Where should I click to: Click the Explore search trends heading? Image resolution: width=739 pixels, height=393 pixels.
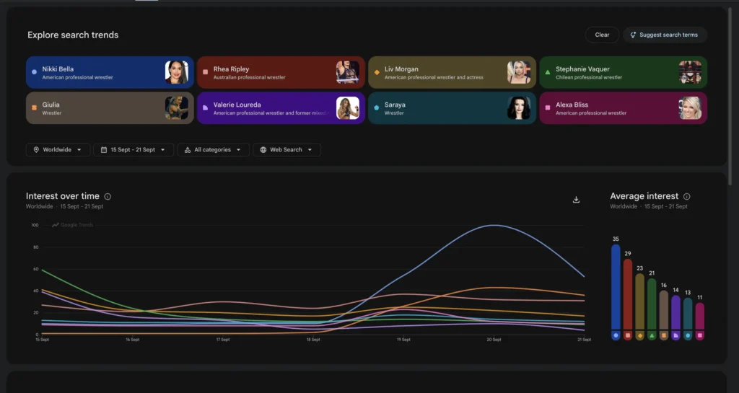click(73, 35)
